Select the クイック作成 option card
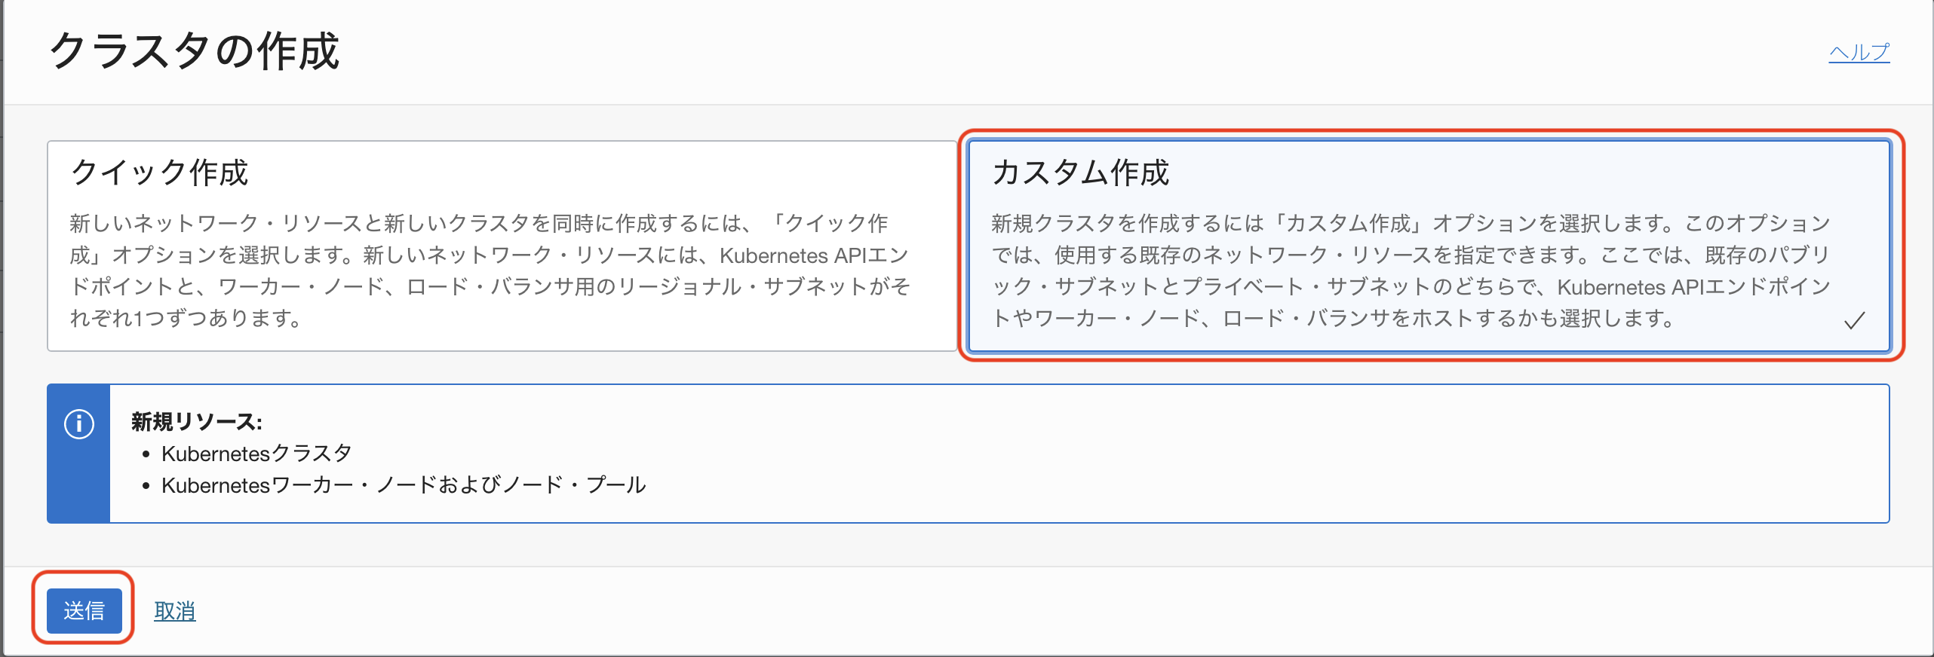The height and width of the screenshot is (657, 1934). click(x=502, y=246)
